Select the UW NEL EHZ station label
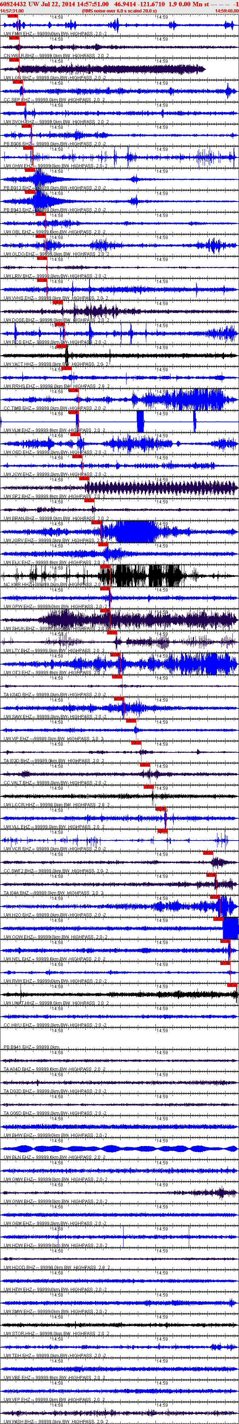 pos(55,959)
